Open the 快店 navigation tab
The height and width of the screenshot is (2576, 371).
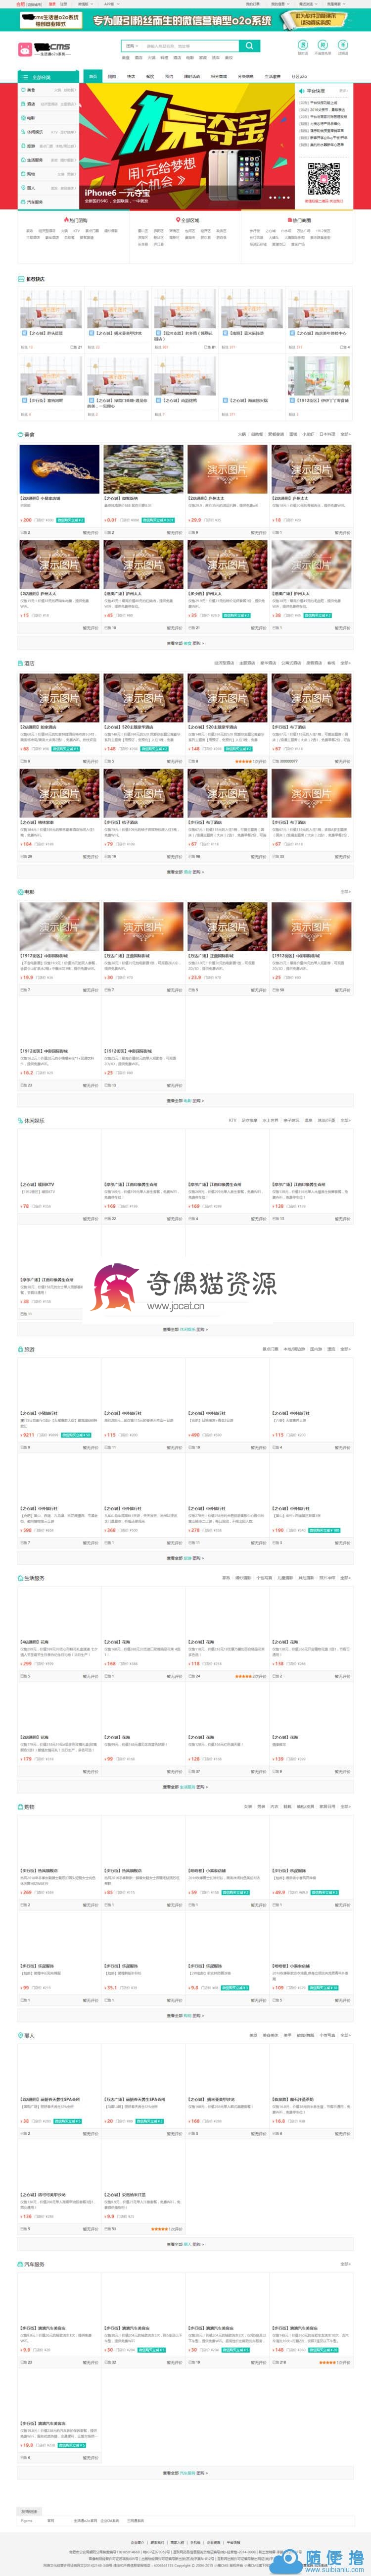click(131, 76)
